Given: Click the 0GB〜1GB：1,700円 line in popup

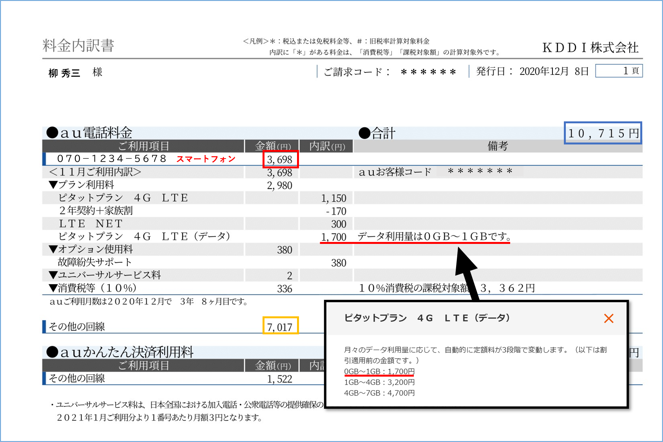Looking at the screenshot, I should tap(379, 371).
